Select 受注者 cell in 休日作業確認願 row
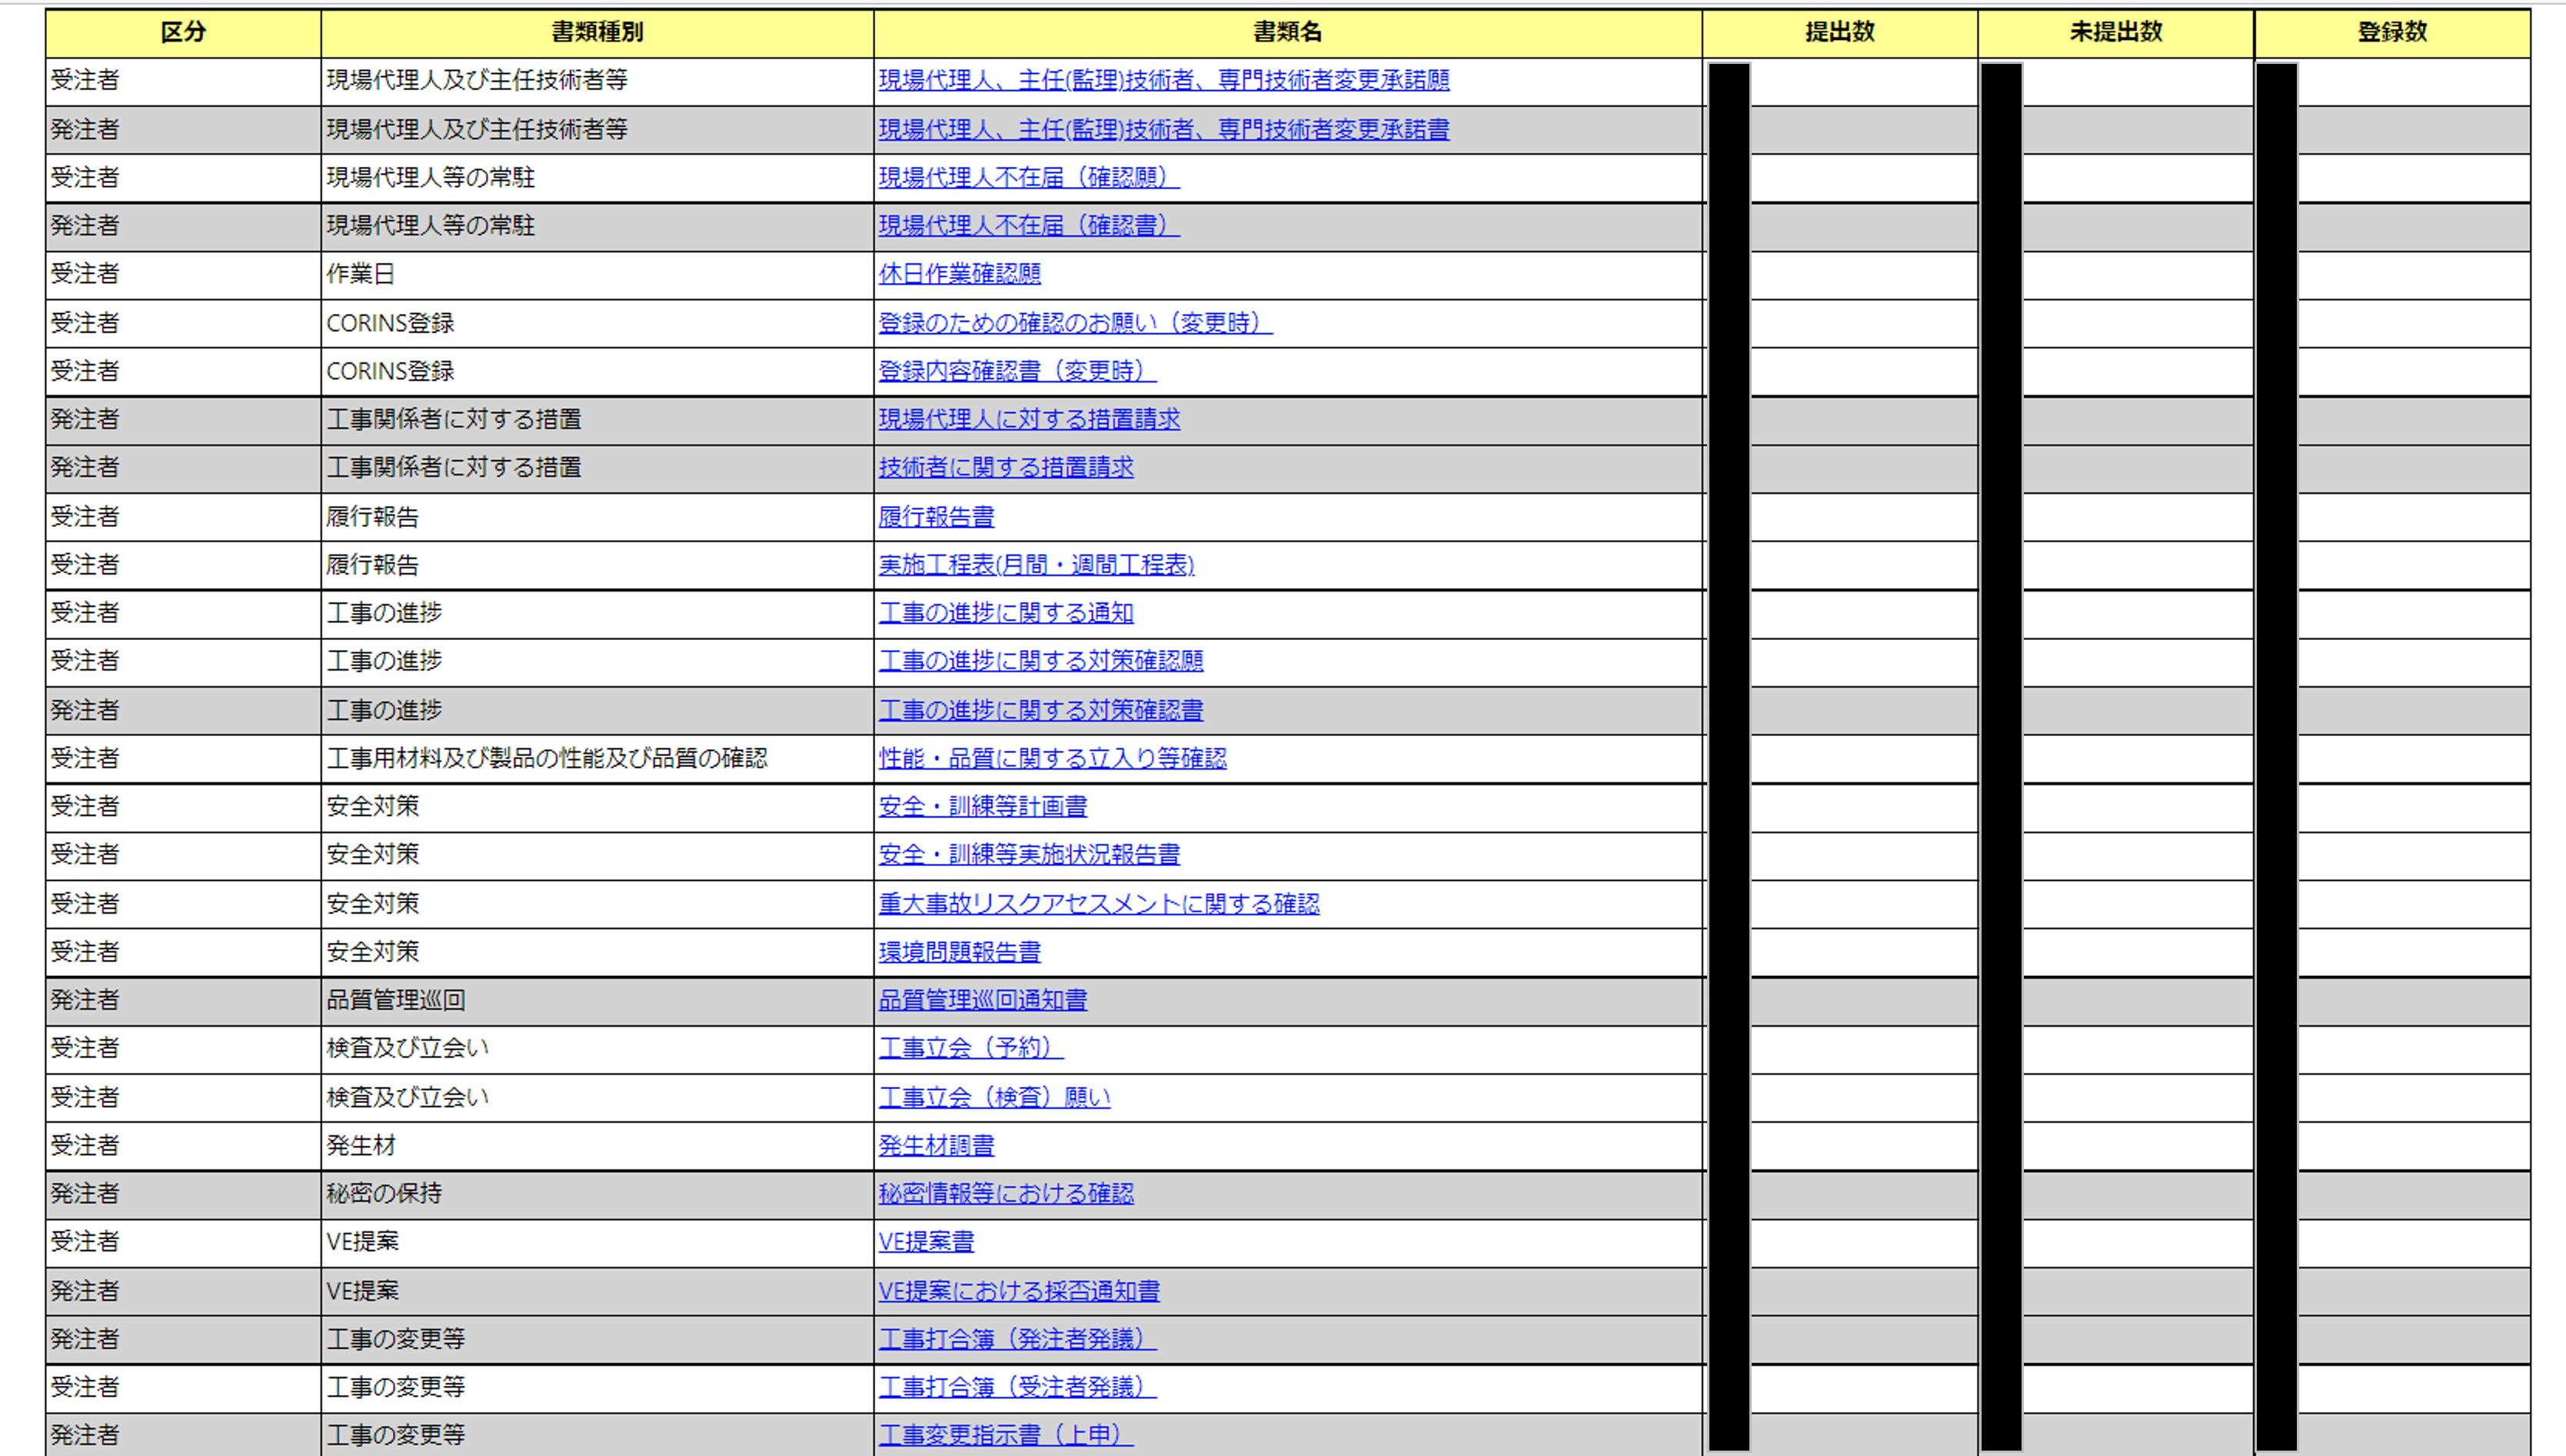The height and width of the screenshot is (1456, 2566). coord(184,274)
